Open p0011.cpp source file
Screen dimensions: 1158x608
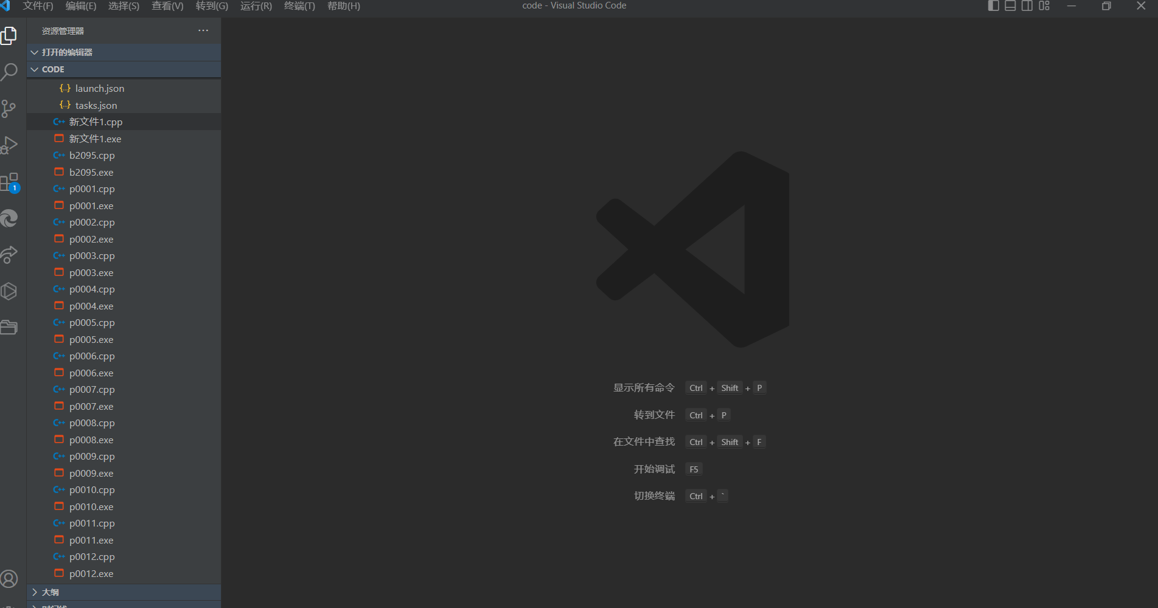(124, 523)
